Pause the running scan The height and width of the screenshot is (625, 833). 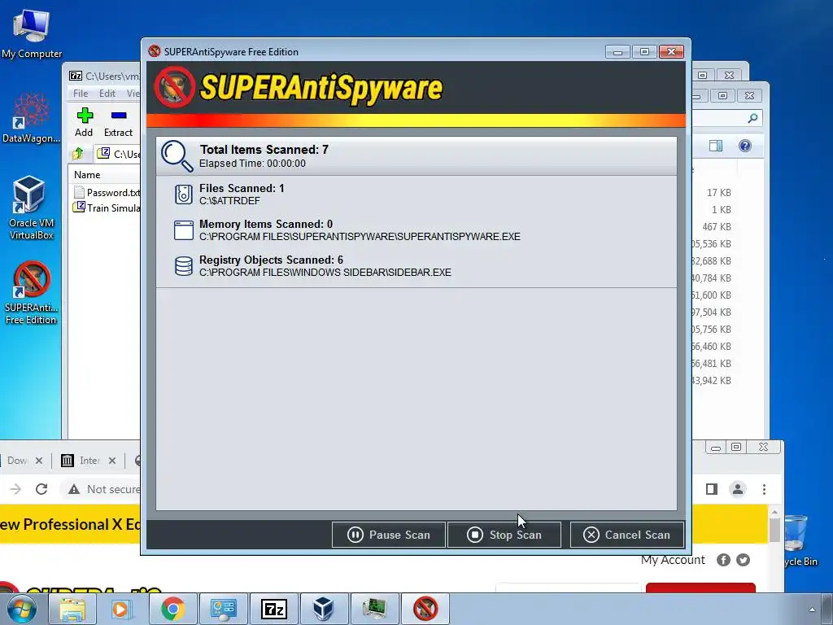tap(388, 535)
